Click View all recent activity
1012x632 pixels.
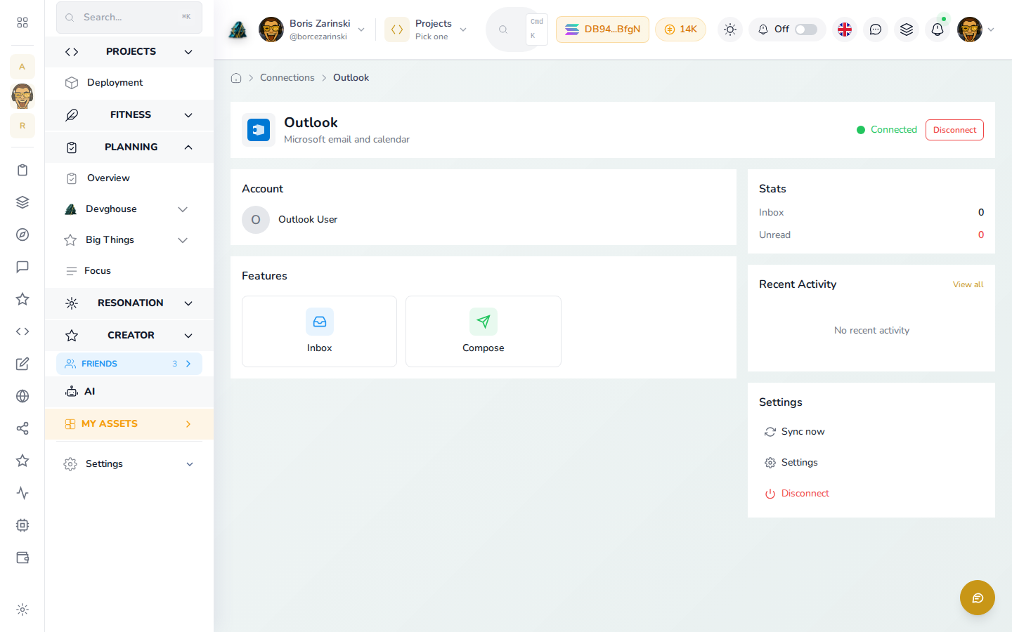point(968,284)
